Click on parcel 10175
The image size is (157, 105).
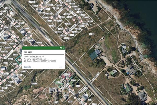(68, 24)
